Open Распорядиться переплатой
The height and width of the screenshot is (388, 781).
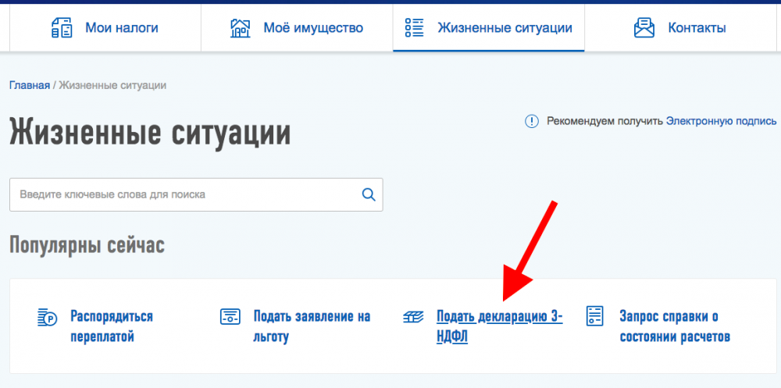coord(112,327)
